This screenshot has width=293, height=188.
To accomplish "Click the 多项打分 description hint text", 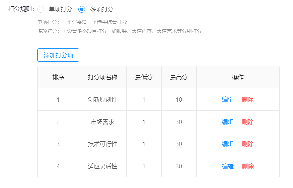I will pyautogui.click(x=119, y=31).
